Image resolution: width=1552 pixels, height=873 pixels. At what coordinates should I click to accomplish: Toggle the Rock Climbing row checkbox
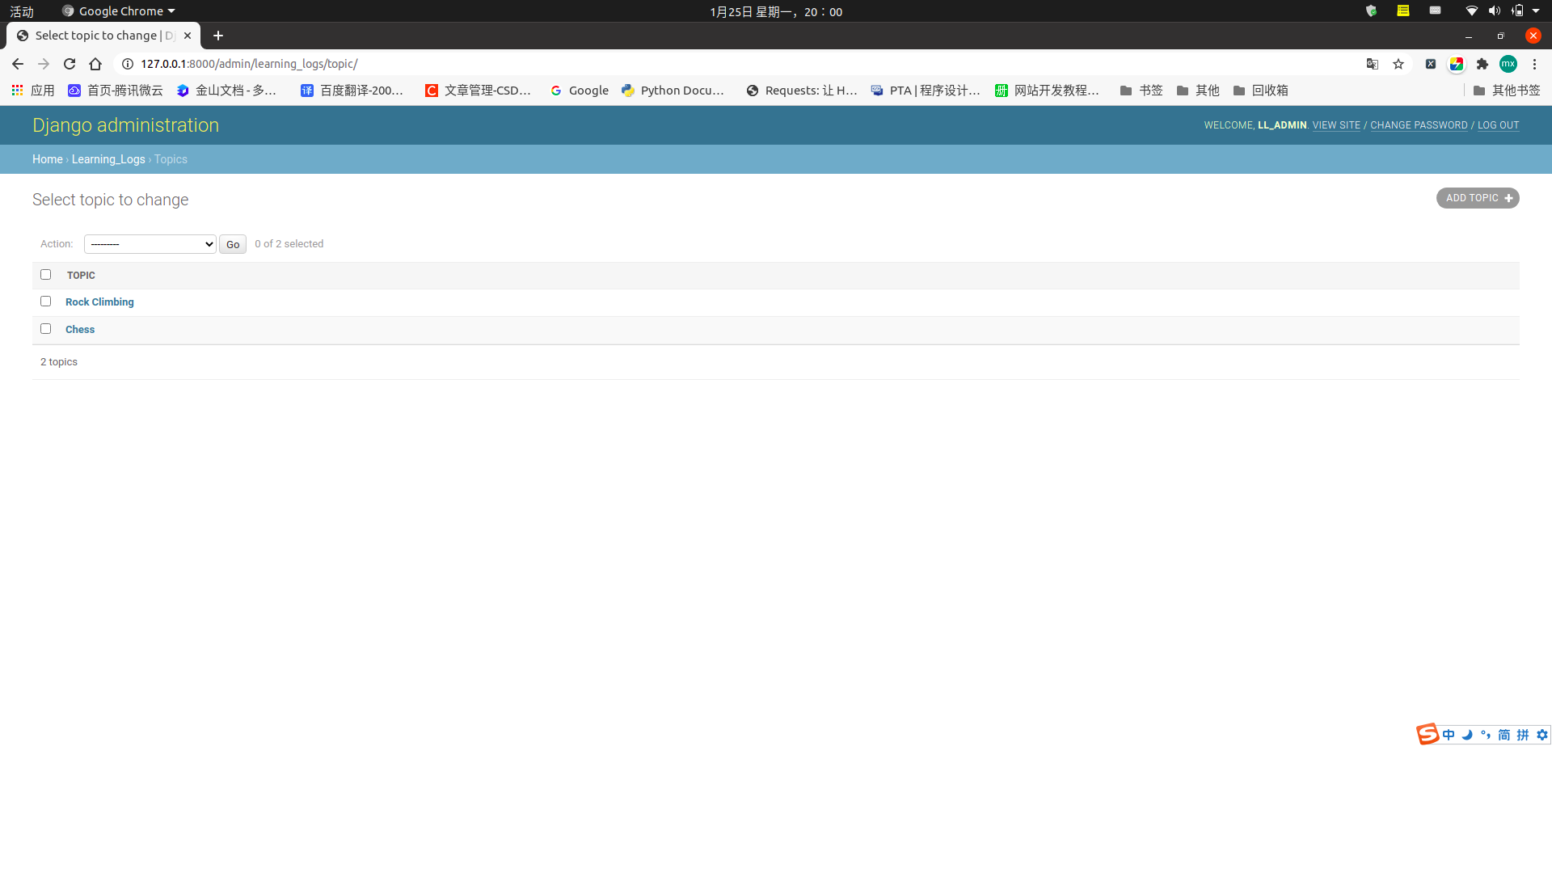(x=45, y=301)
